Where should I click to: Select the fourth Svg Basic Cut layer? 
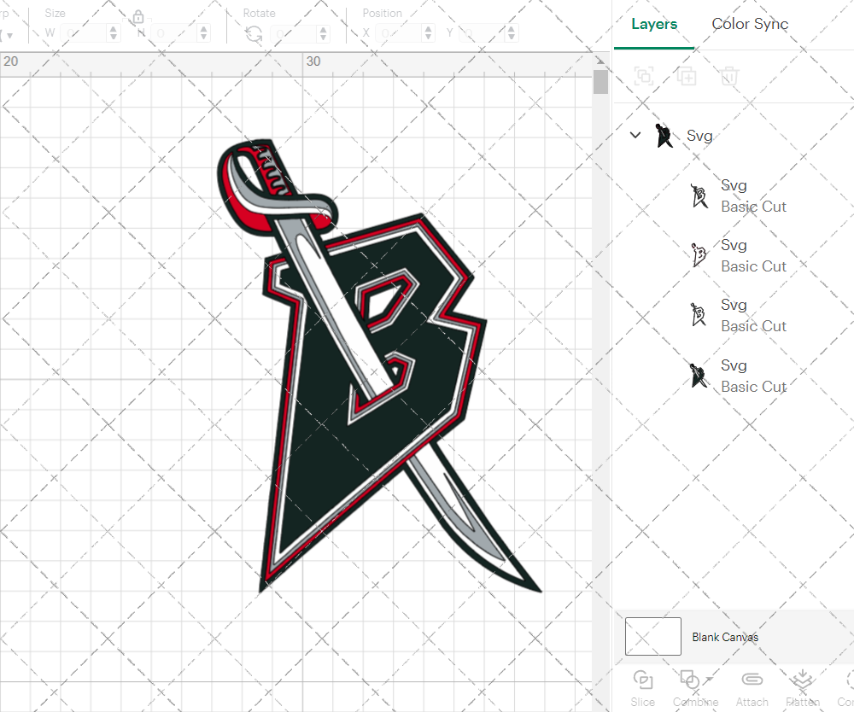click(x=738, y=376)
